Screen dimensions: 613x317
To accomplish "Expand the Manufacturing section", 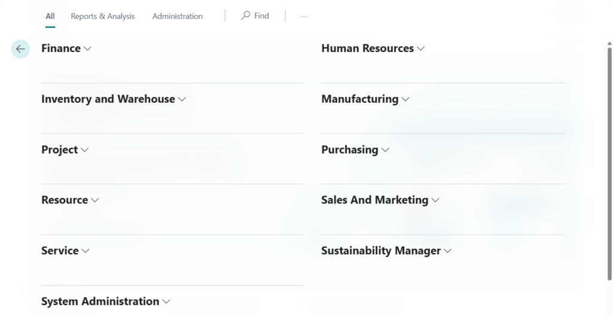I will coord(365,99).
